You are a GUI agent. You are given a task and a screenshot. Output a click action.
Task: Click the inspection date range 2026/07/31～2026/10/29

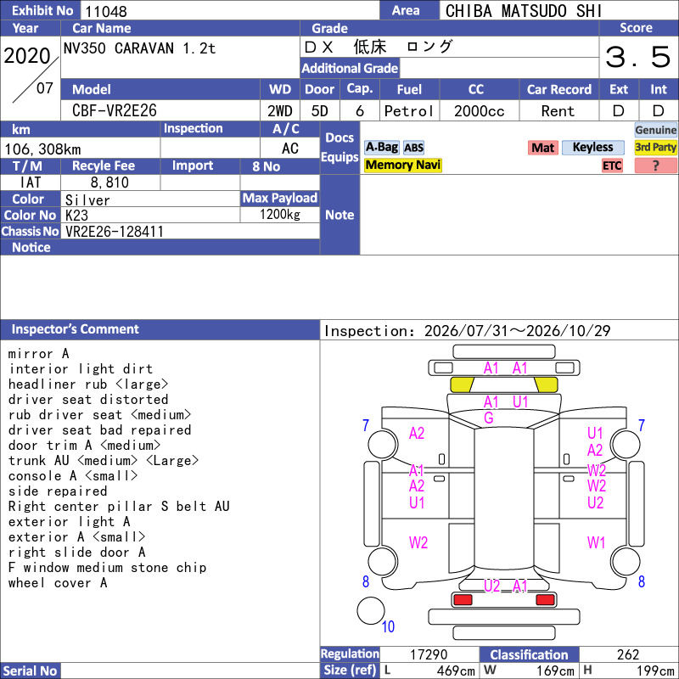click(517, 331)
